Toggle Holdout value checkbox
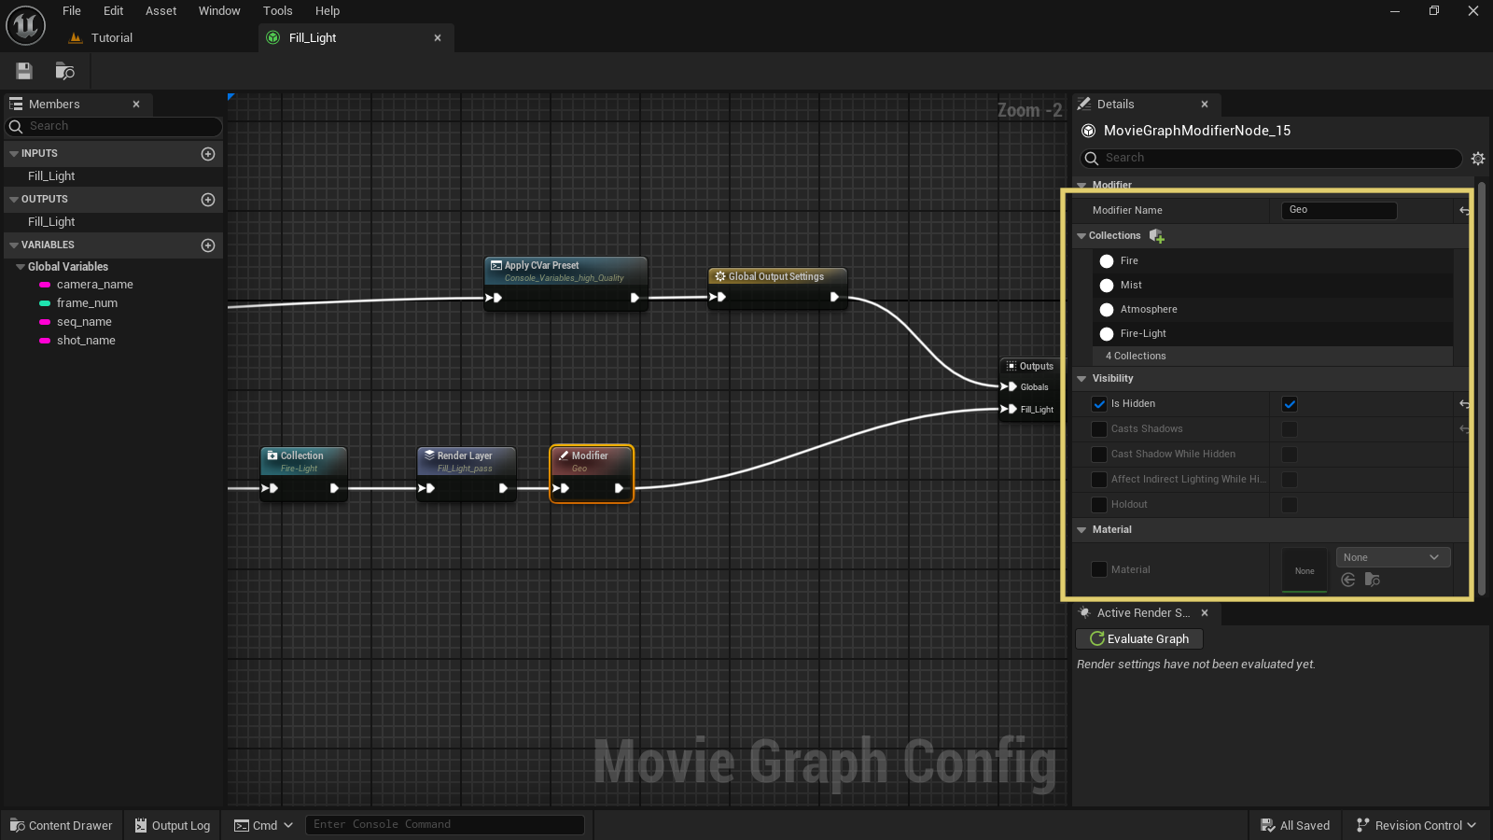Viewport: 1493px width, 840px height. click(x=1290, y=505)
